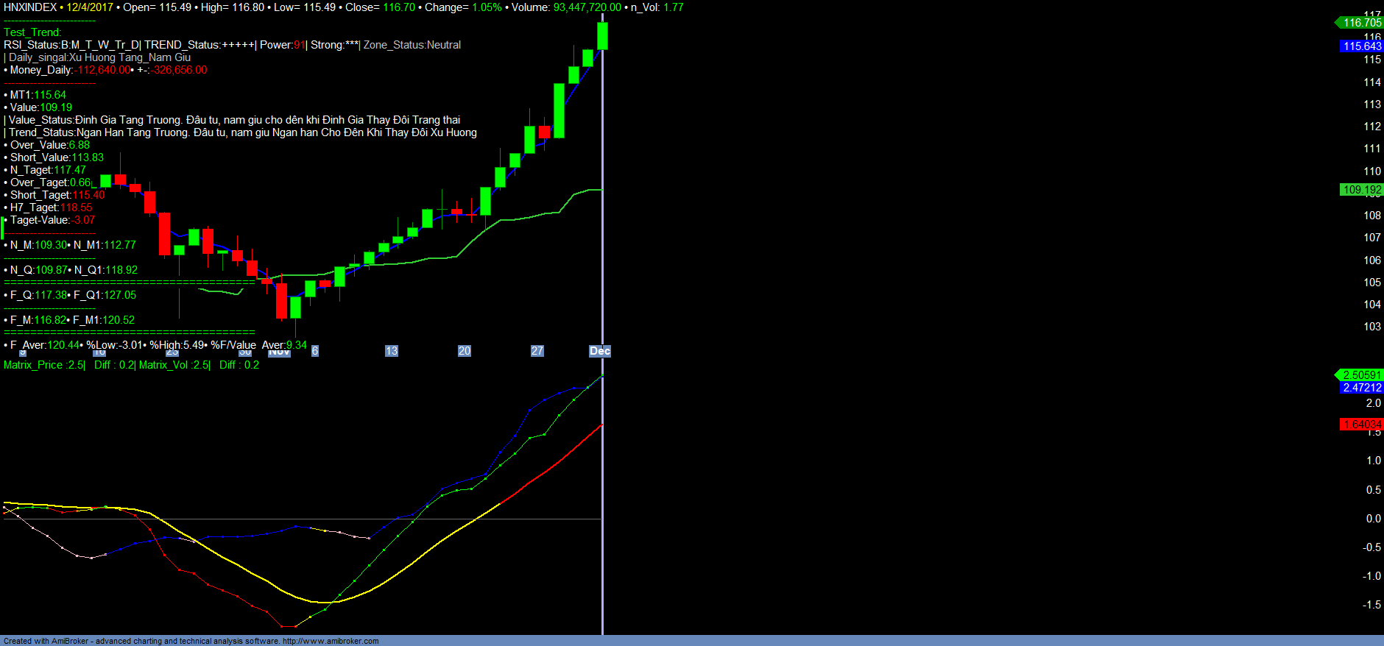1384x646 pixels.
Task: Click the HNXINDEX ticker name in the title
Action: tap(30, 7)
